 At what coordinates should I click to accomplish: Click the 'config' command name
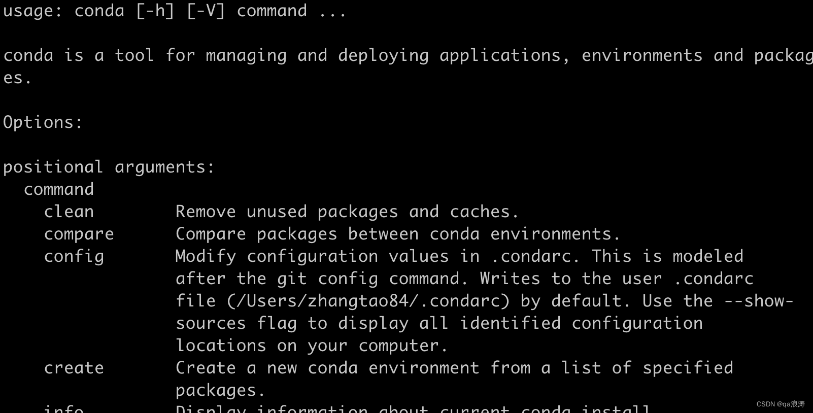(74, 257)
